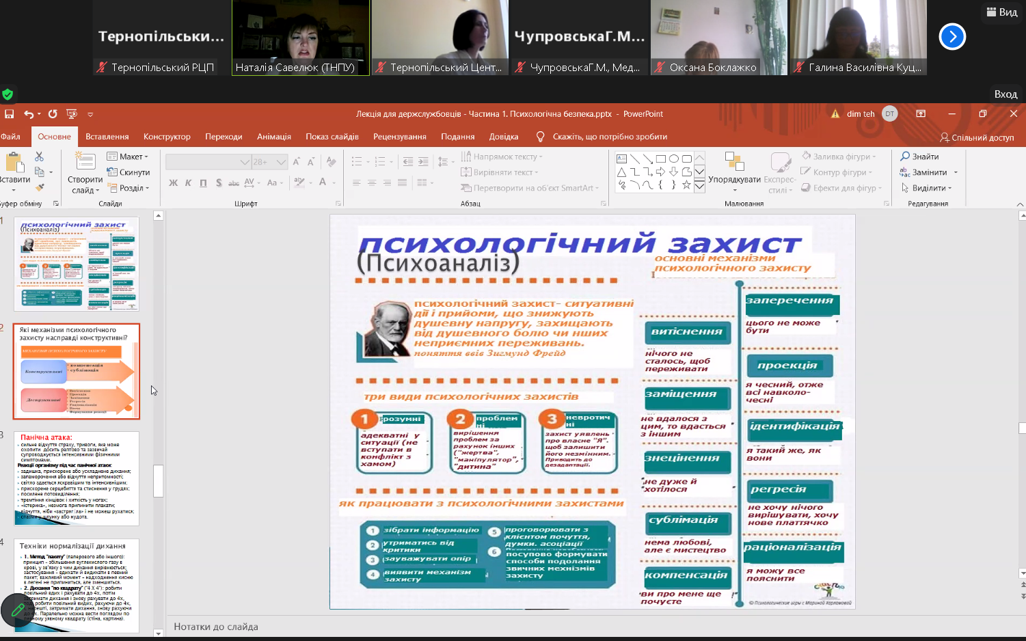Insert a text box shape from gallery
The width and height of the screenshot is (1026, 641).
click(621, 159)
